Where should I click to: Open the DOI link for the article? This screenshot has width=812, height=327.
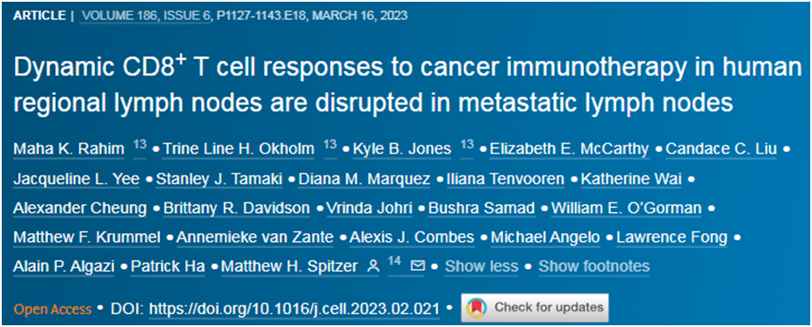(x=294, y=309)
